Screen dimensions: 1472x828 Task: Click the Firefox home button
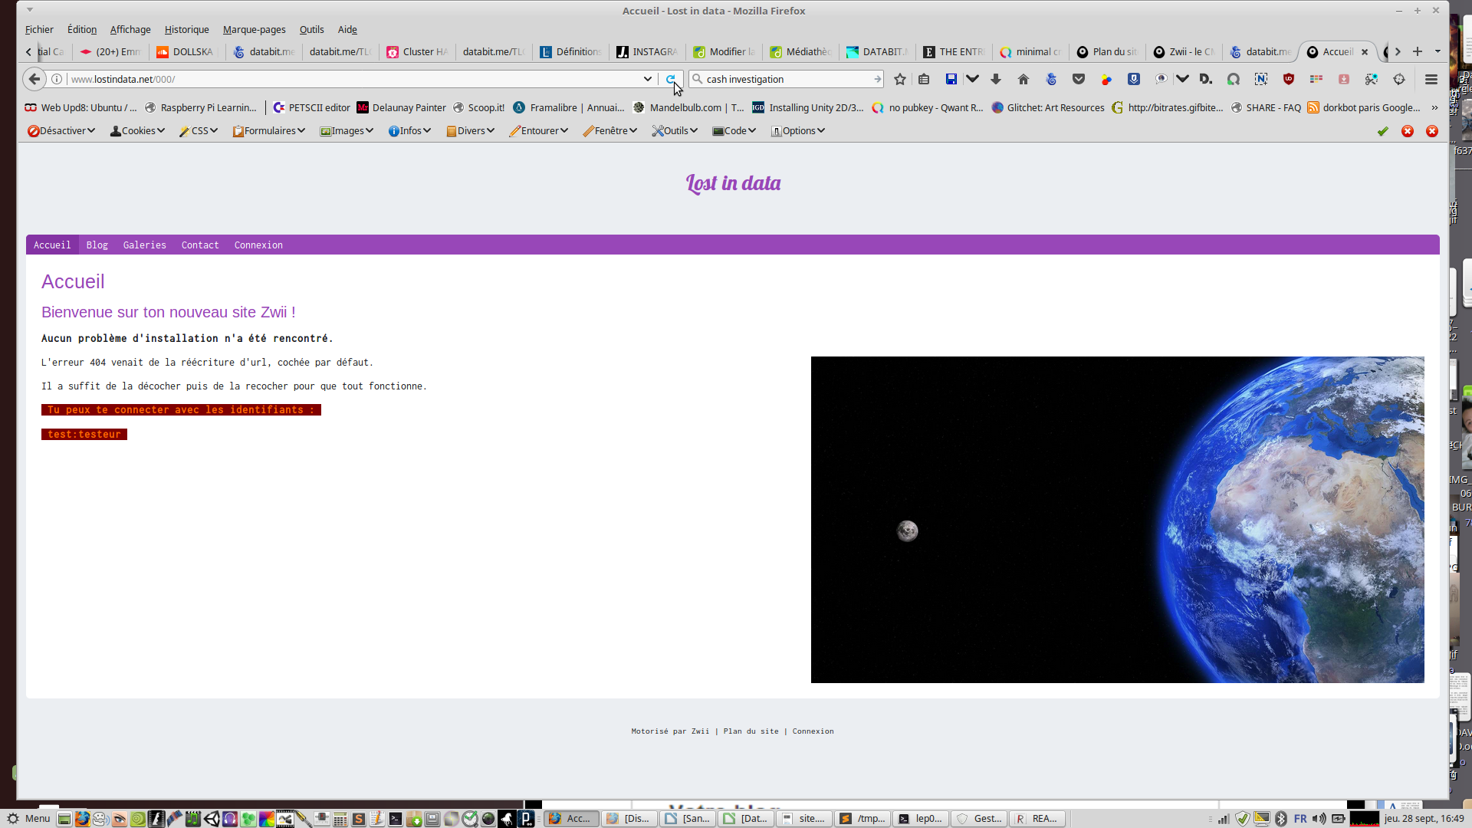pyautogui.click(x=1023, y=79)
